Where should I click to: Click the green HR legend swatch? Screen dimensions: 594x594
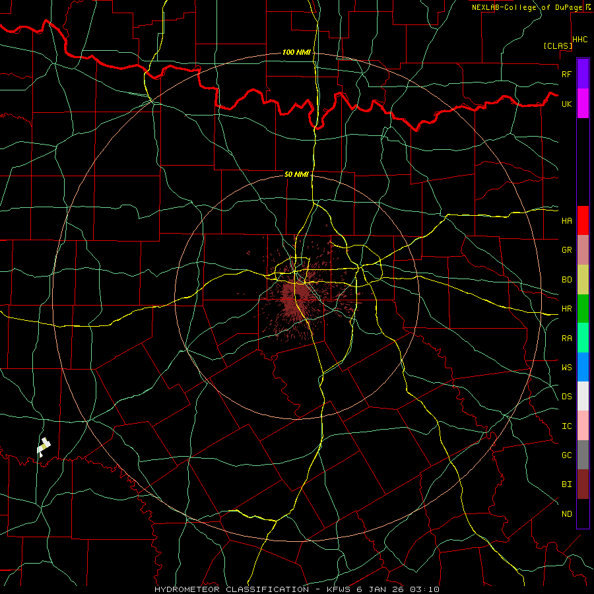click(583, 309)
